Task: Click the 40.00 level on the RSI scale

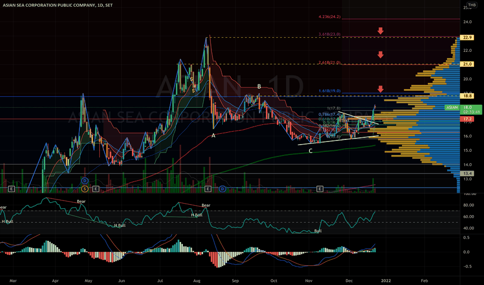Action: [x=468, y=229]
